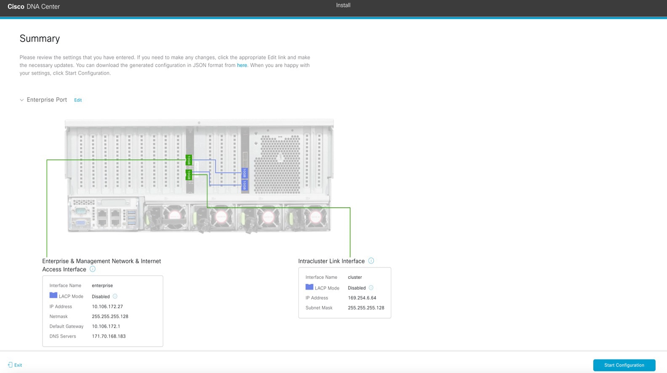667x373 pixels.
Task: Select cluster IP address 169.254.6.64
Action: (x=362, y=298)
